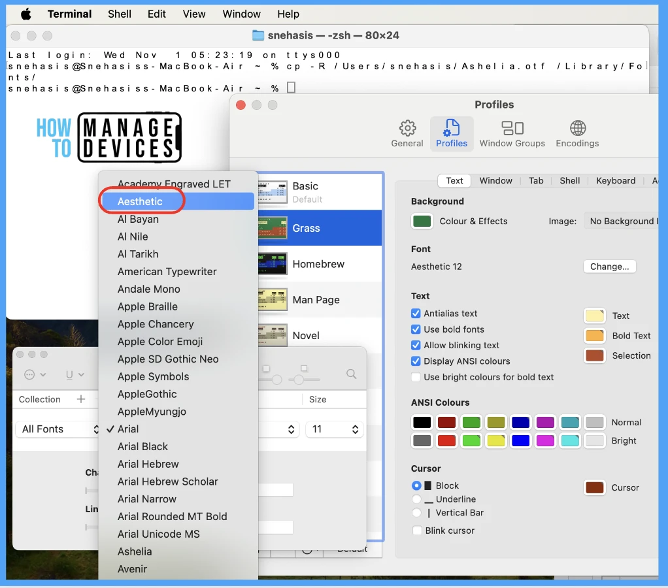
Task: Open the View menu
Action: click(194, 14)
